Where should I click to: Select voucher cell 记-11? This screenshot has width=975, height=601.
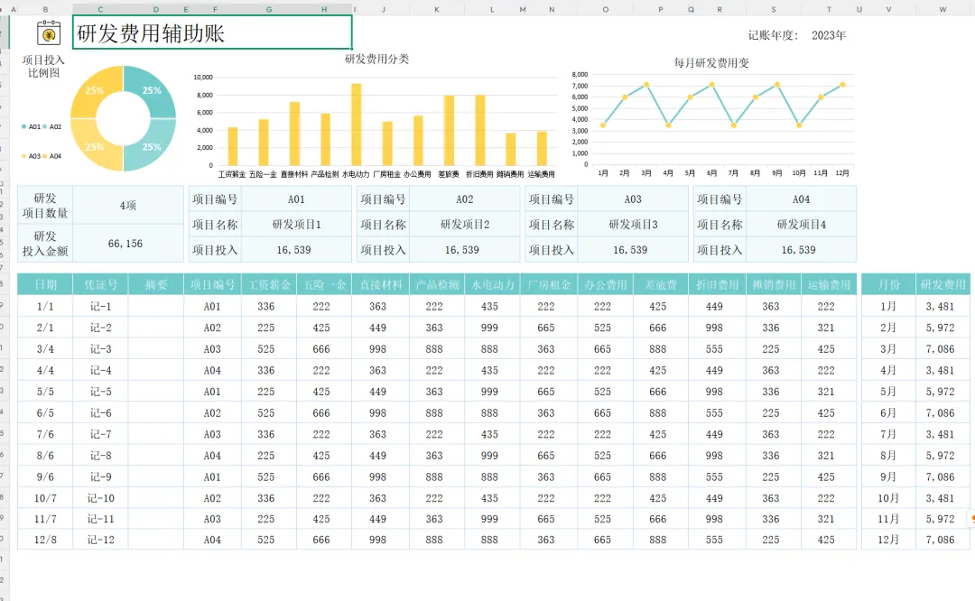(x=101, y=519)
